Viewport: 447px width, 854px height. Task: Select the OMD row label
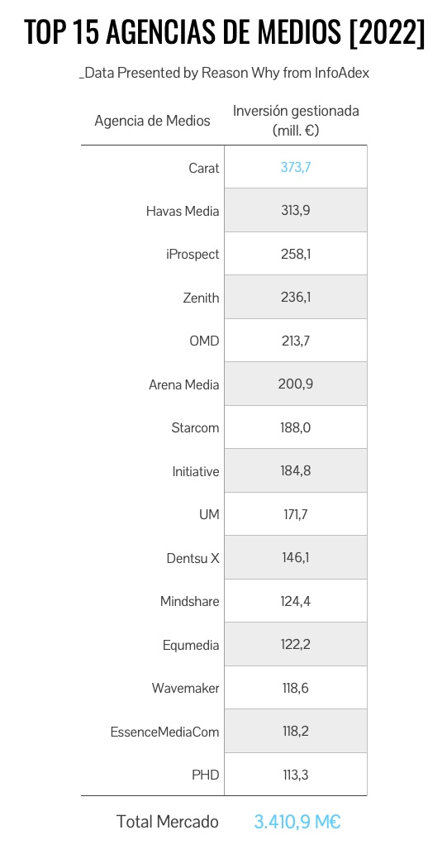click(x=204, y=341)
